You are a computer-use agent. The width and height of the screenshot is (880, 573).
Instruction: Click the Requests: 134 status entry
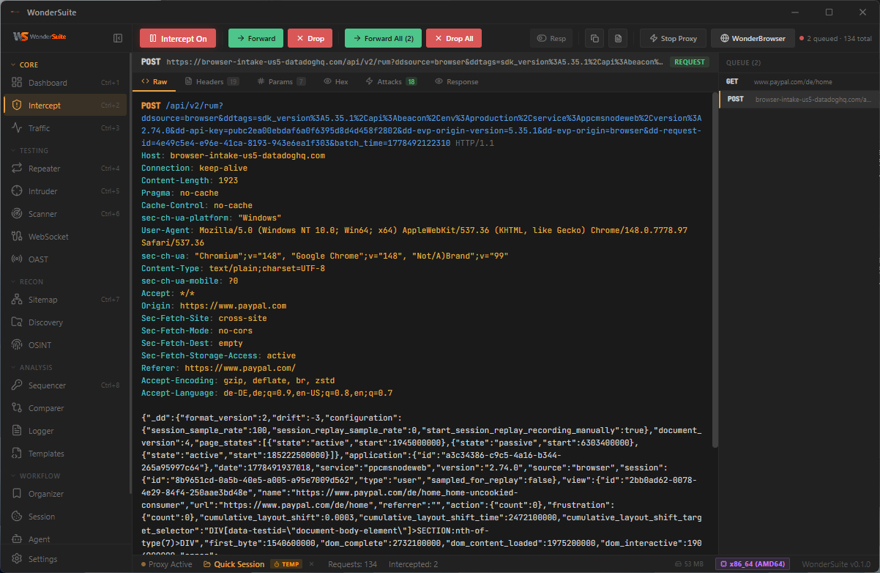coord(352,564)
